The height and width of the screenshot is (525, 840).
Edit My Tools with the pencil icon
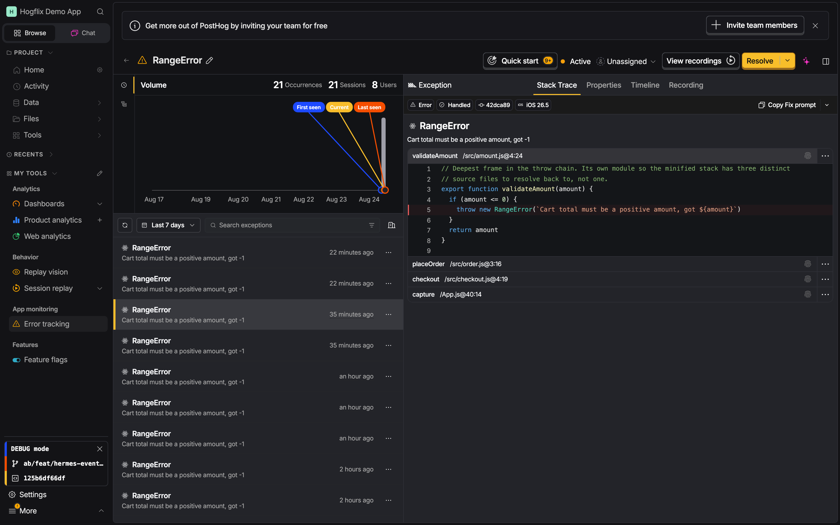(x=100, y=173)
